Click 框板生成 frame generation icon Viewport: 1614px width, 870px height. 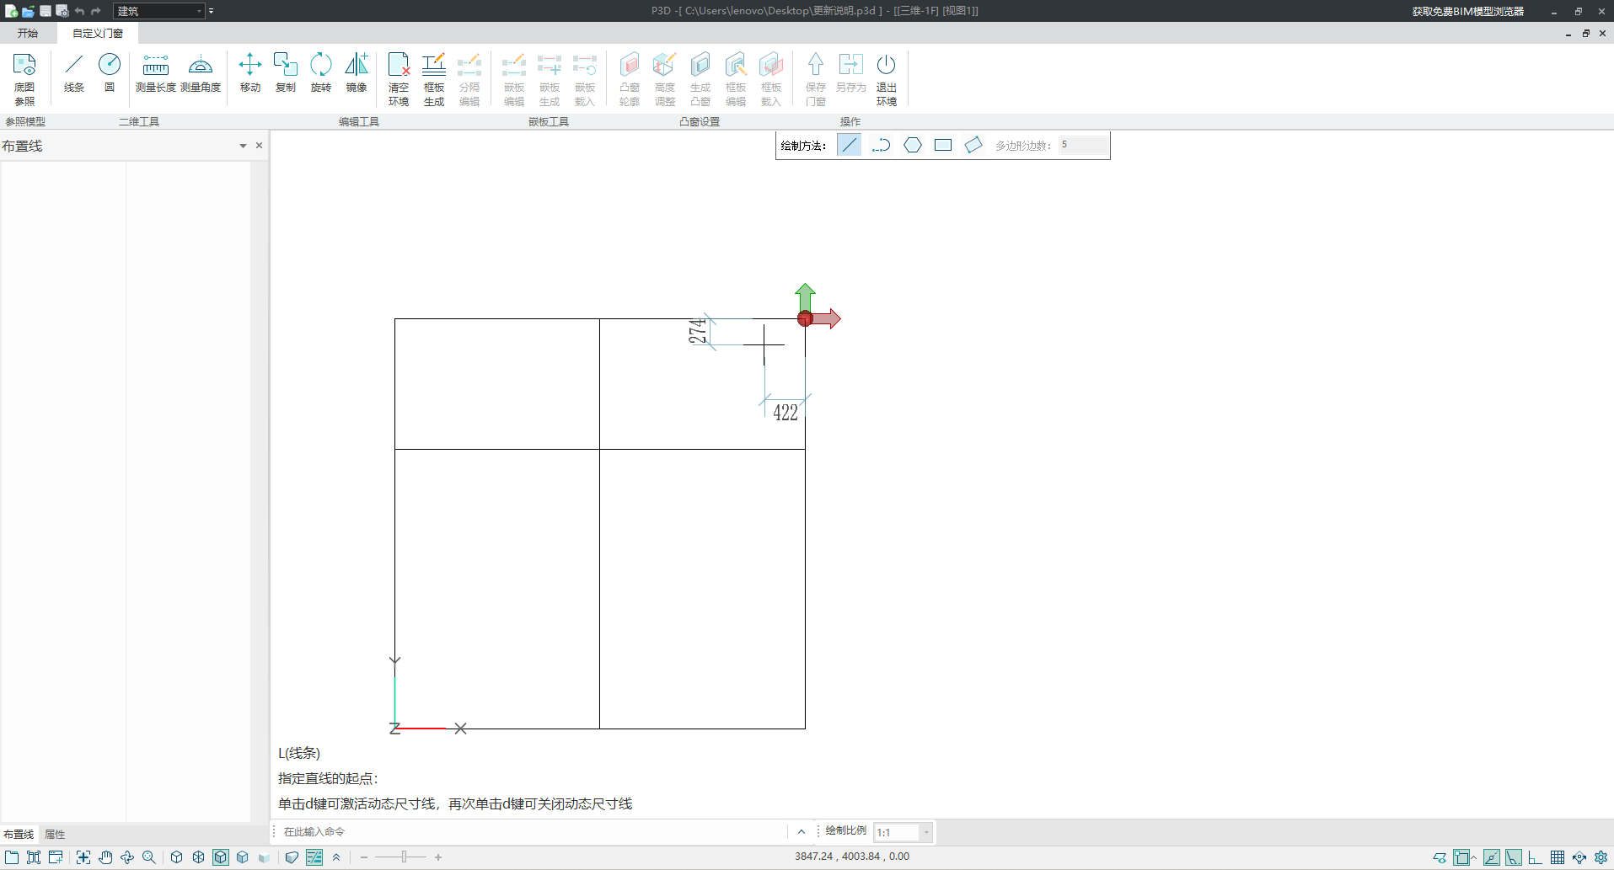(x=434, y=79)
